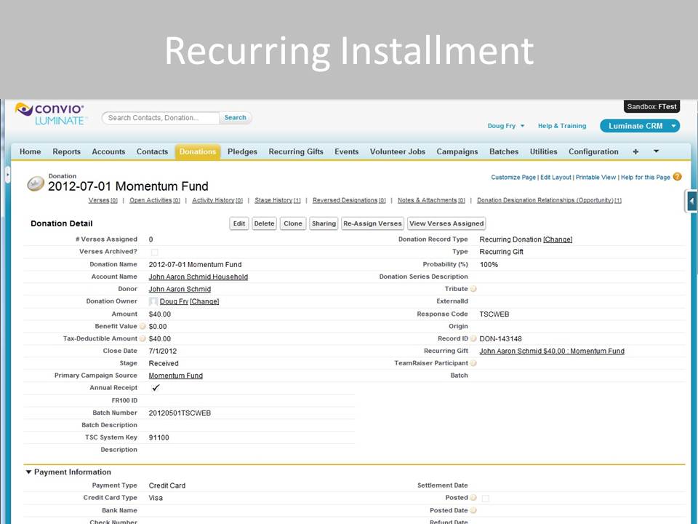Click the Posted Date help icon
Viewport: 698px width, 524px height.
coord(473,511)
